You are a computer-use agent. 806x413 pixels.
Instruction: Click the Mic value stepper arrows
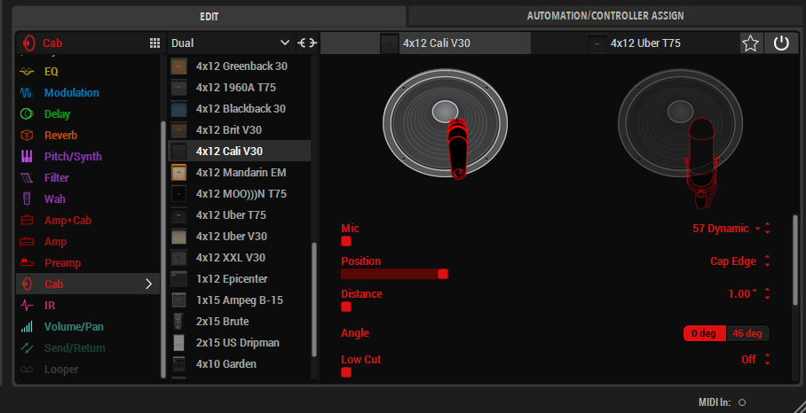(x=768, y=229)
